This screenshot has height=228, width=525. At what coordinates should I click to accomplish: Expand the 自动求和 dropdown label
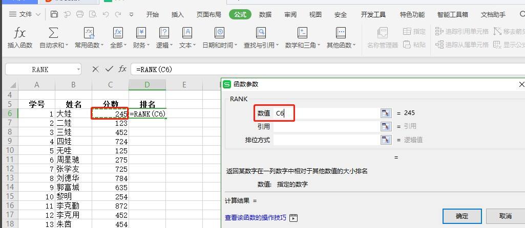[x=54, y=45]
